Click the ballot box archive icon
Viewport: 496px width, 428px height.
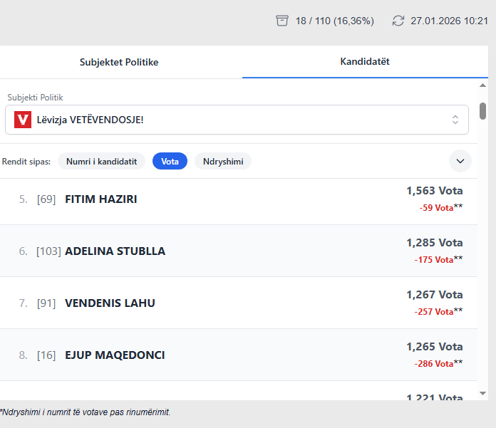coord(282,21)
